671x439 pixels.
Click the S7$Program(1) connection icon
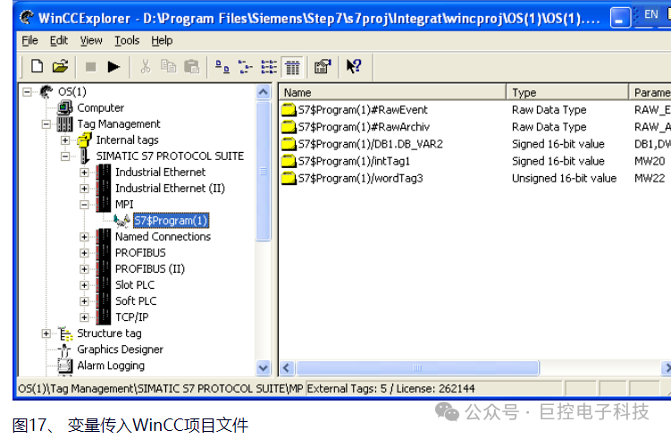pos(122,221)
